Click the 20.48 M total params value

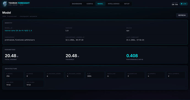[x=12, y=56]
